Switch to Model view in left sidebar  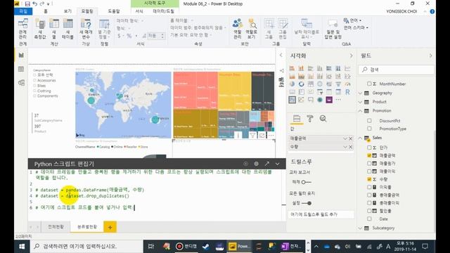tap(21, 83)
